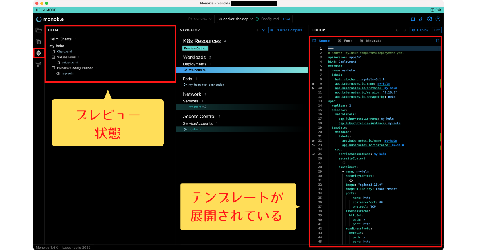Click Monokle 1.6.0 version status text
The height and width of the screenshot is (250, 477).
(x=64, y=248)
